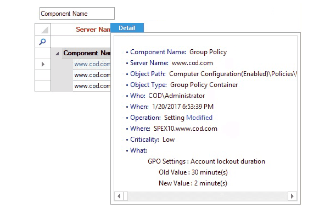Click the Component Name group header label

click(x=87, y=53)
